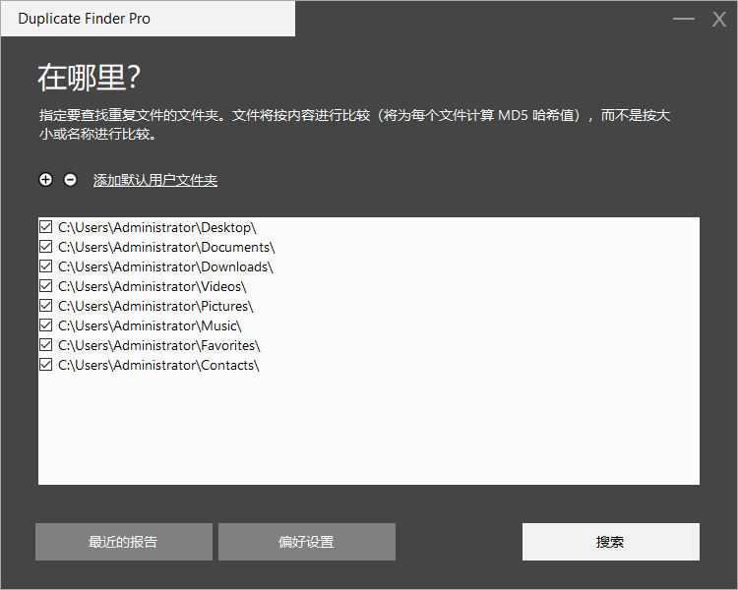The width and height of the screenshot is (738, 590).
Task: Uncheck the Favorites folder checkbox
Action: tap(45, 345)
